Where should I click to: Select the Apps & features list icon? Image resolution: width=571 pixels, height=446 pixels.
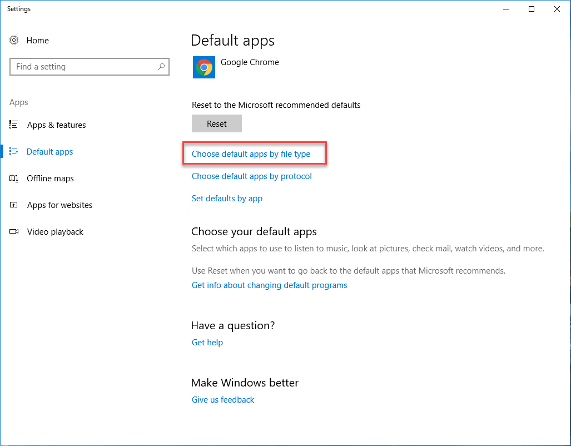[14, 125]
